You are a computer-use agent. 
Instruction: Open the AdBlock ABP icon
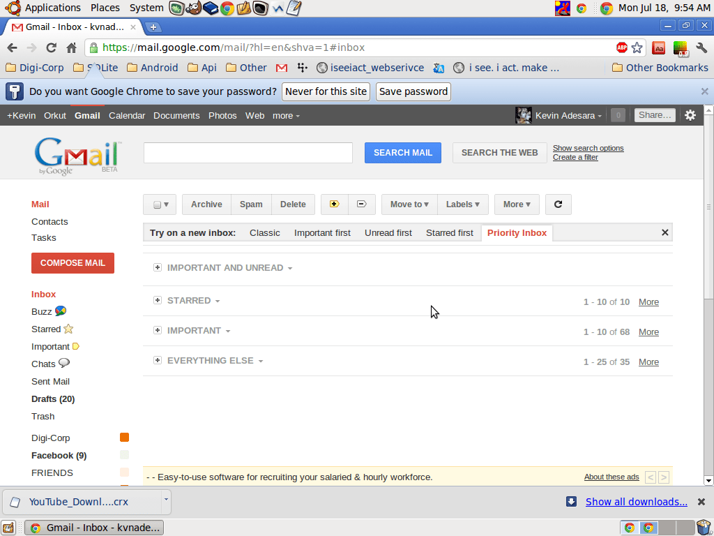point(621,47)
